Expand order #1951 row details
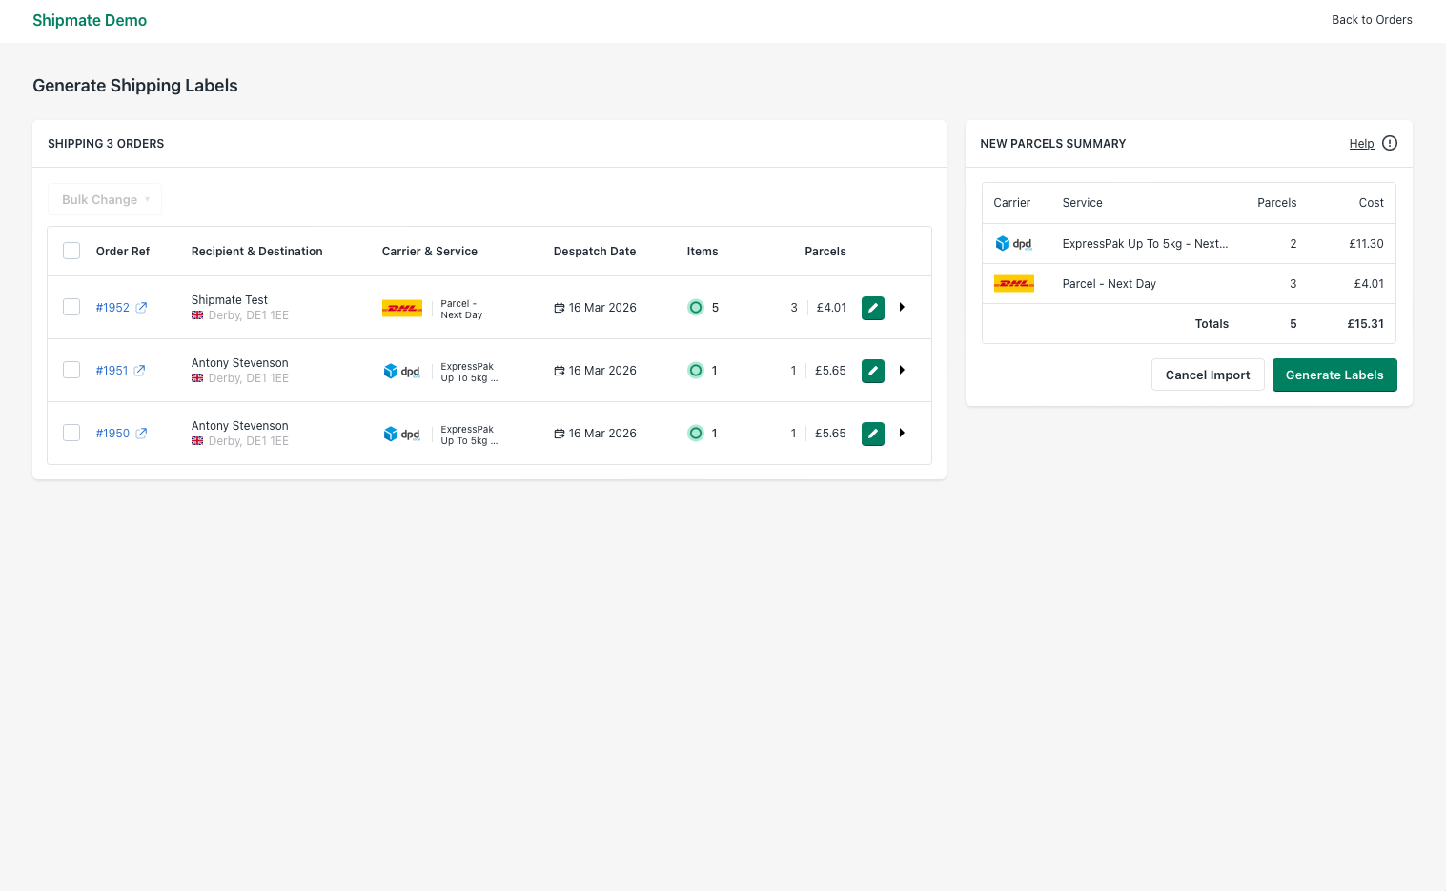 click(x=902, y=370)
